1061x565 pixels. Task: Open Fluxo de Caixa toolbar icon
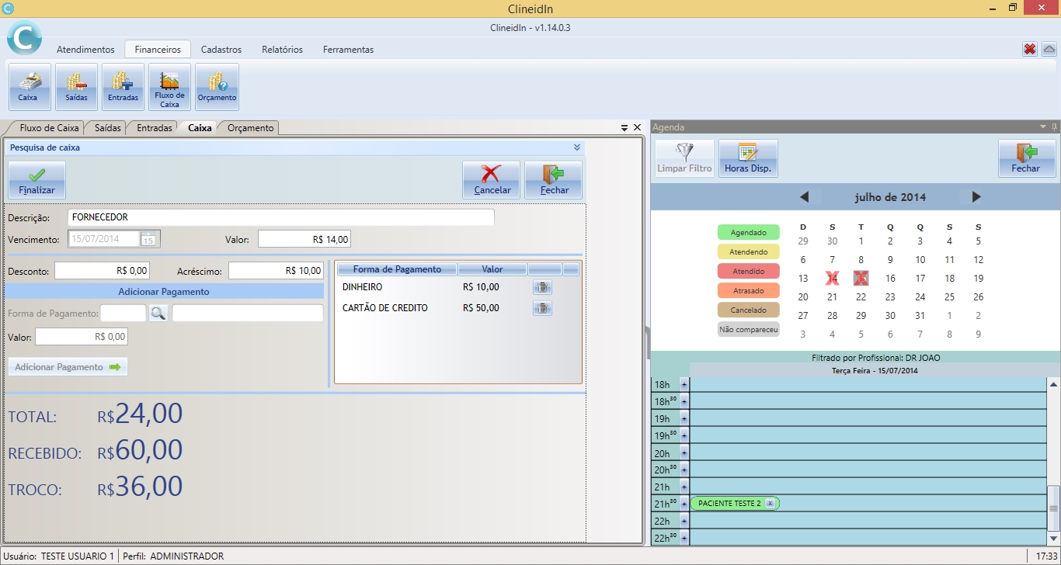[169, 87]
